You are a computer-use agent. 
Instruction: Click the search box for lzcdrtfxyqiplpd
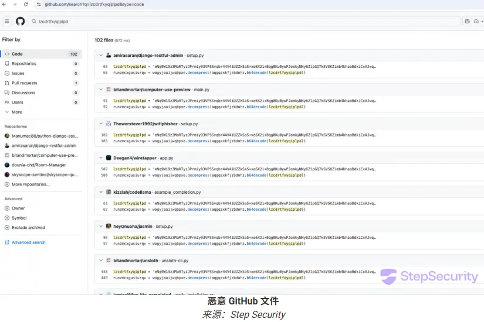pos(244,21)
